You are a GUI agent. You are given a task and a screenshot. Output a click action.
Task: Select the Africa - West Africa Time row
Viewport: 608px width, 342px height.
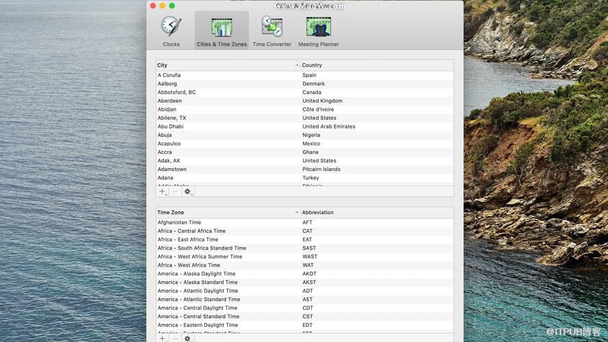pyautogui.click(x=305, y=265)
